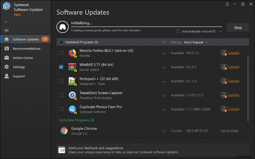This screenshot has width=255, height=159.
Task: Click the UpToDate Programs (3) heading
Action: click(x=76, y=120)
